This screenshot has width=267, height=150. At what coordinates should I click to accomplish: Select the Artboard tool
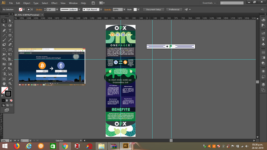(4, 79)
